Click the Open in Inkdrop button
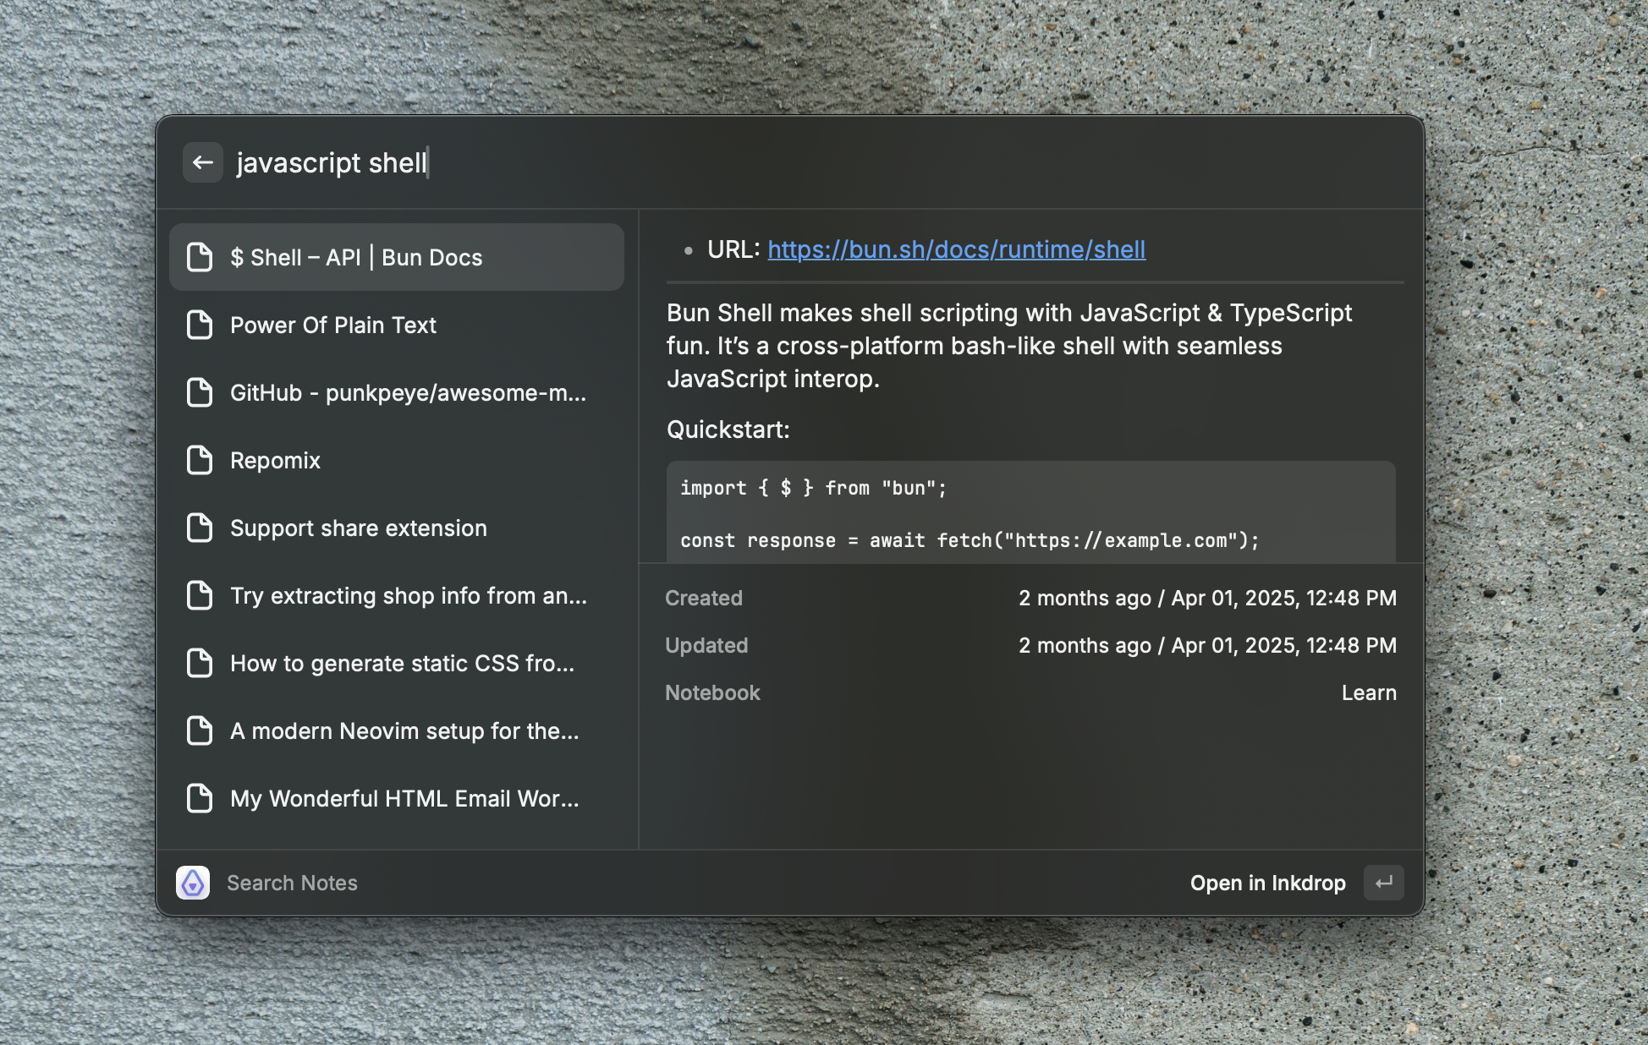Screen dimensions: 1648x1045 point(1268,883)
